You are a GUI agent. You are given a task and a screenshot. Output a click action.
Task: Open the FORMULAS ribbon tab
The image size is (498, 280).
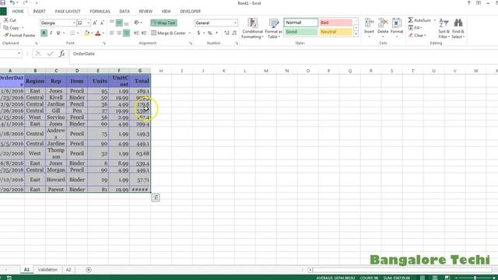[100, 11]
